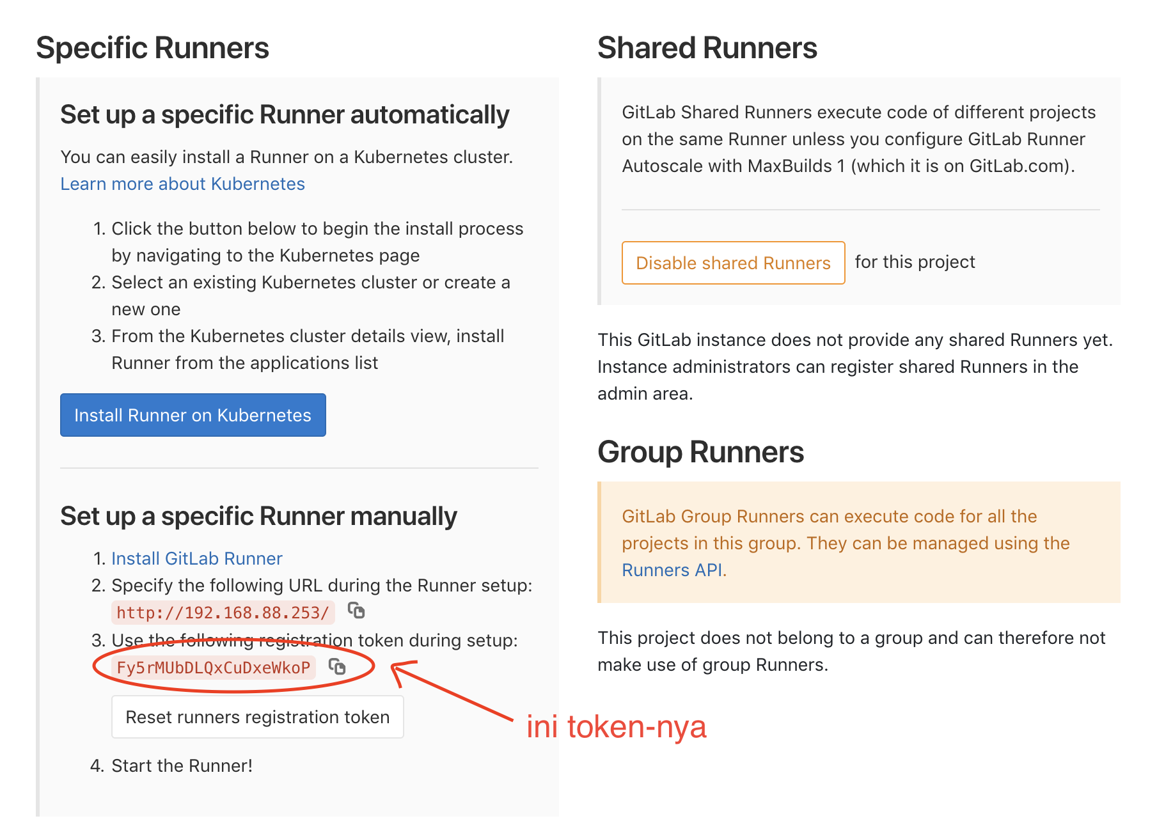Copy the registration token with the clipboard icon
1173x830 pixels.
pos(337,667)
